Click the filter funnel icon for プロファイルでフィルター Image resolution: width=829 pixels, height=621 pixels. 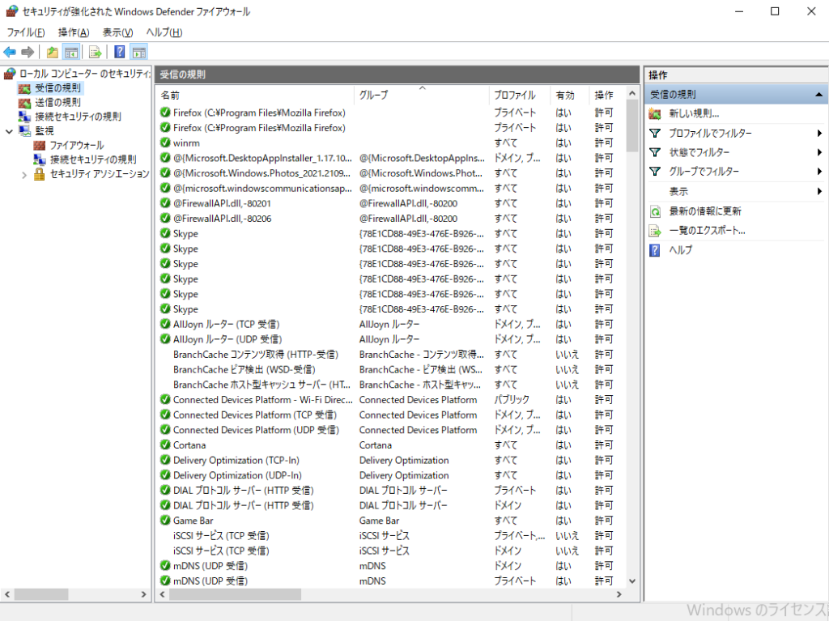coord(655,134)
